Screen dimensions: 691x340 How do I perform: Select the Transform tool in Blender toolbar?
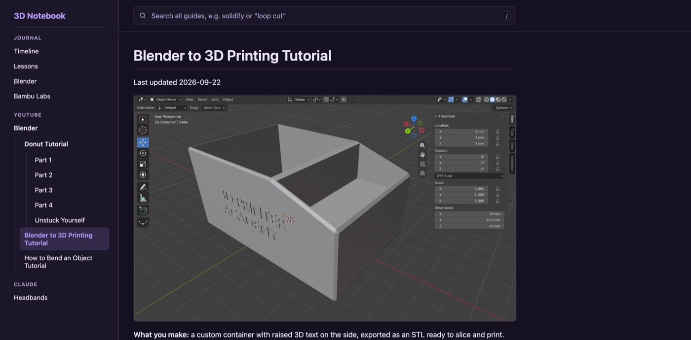(143, 174)
